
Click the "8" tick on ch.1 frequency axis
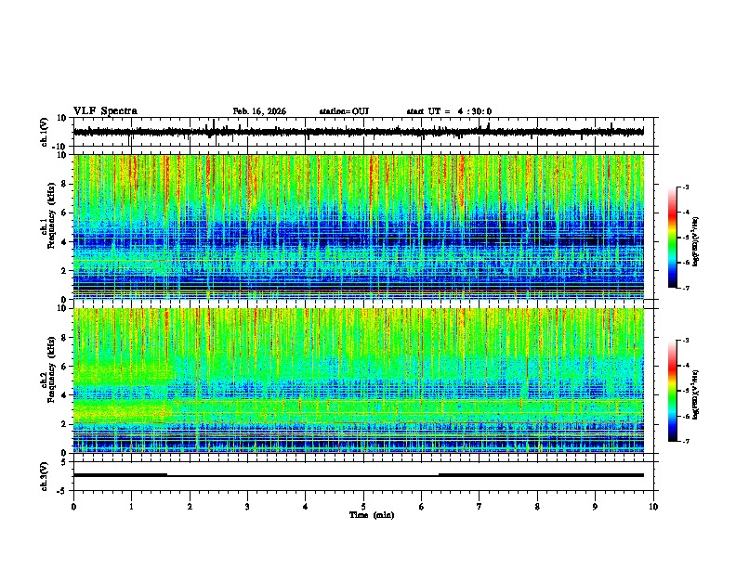click(64, 184)
